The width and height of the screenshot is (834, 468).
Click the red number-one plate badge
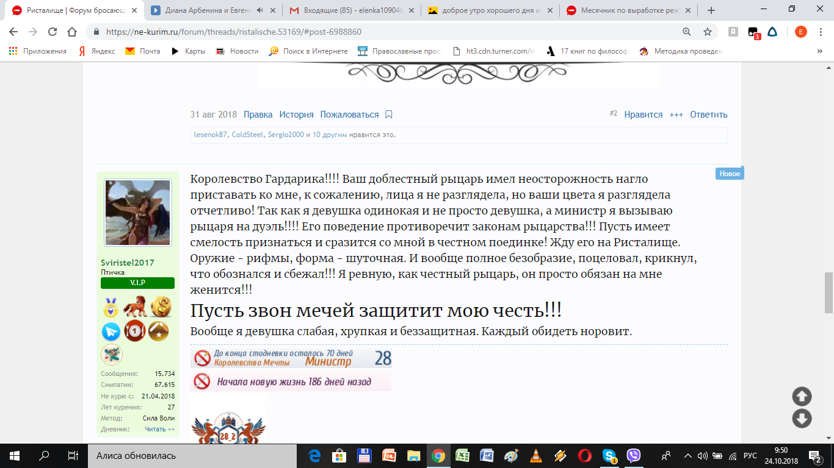(x=135, y=331)
